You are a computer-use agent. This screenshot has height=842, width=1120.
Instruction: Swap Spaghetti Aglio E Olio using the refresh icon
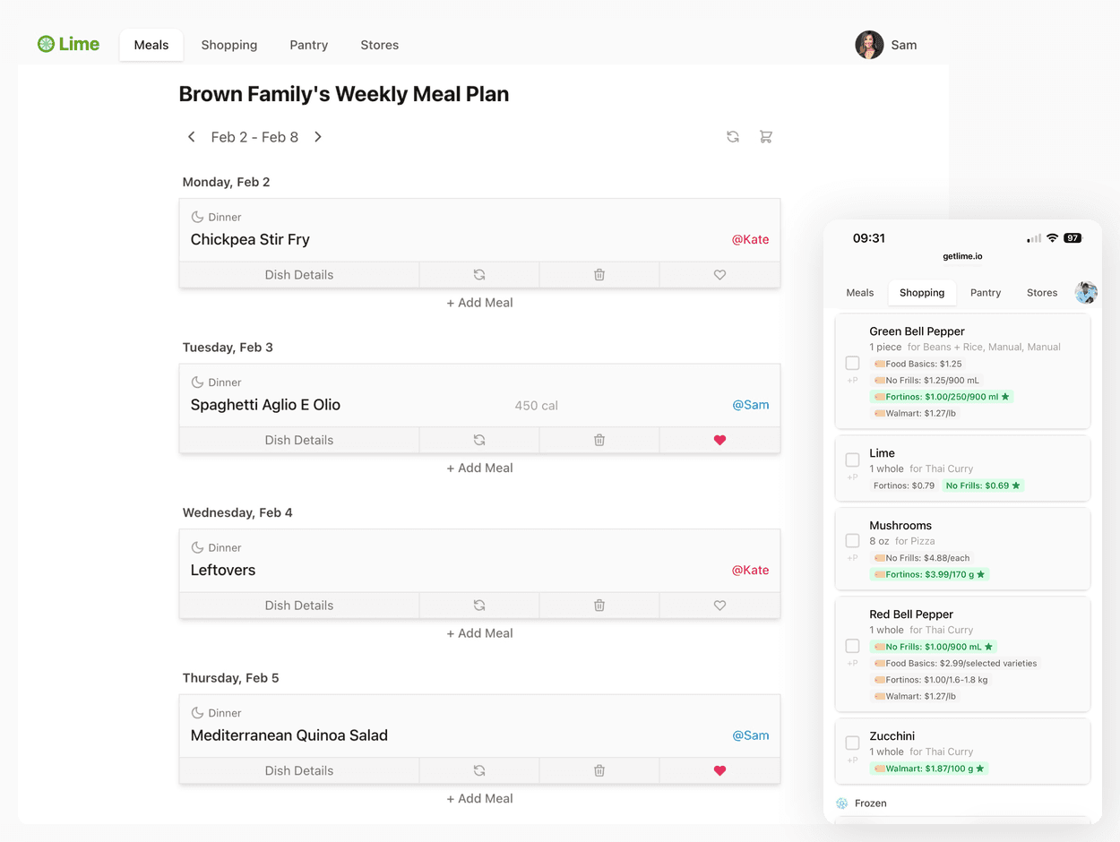[479, 440]
